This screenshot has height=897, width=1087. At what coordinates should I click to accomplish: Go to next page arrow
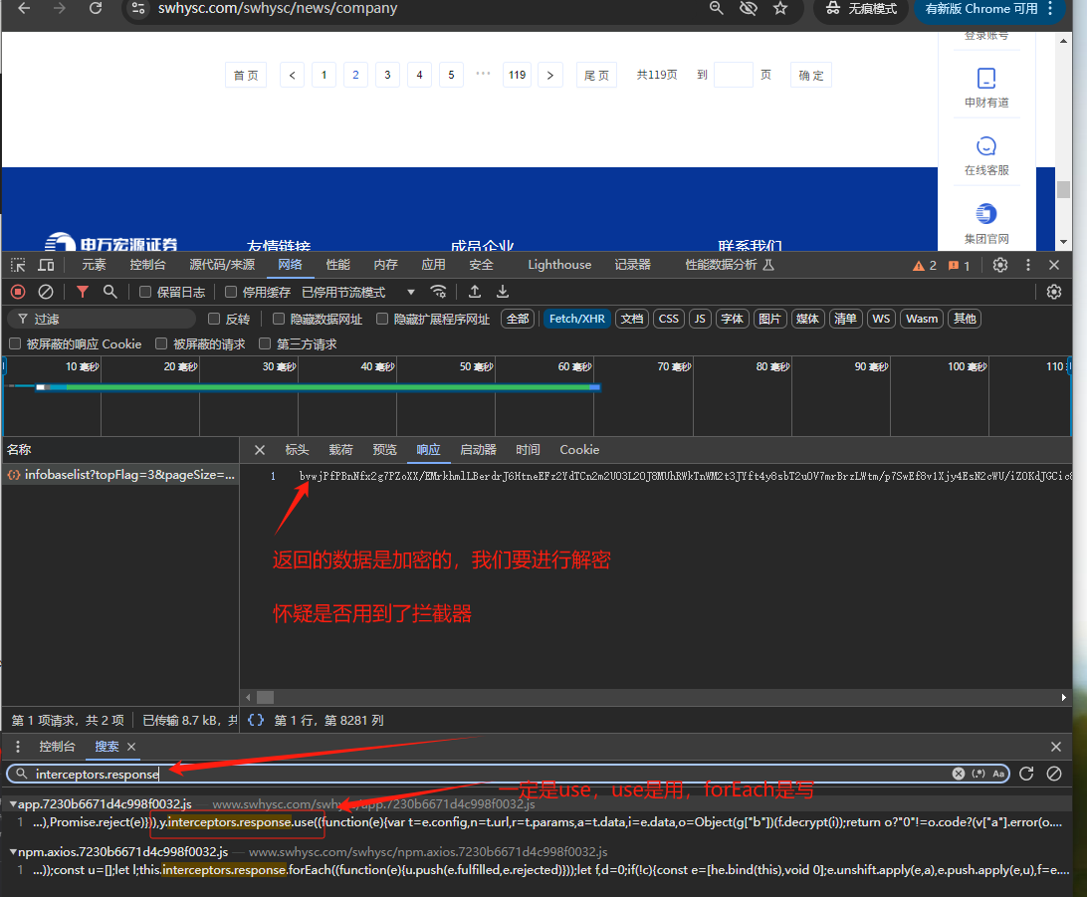[550, 75]
